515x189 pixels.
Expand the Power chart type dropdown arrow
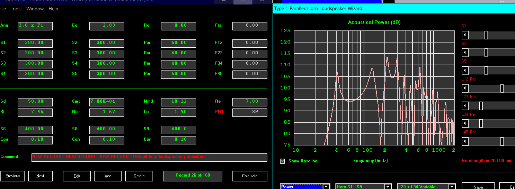click(326, 187)
